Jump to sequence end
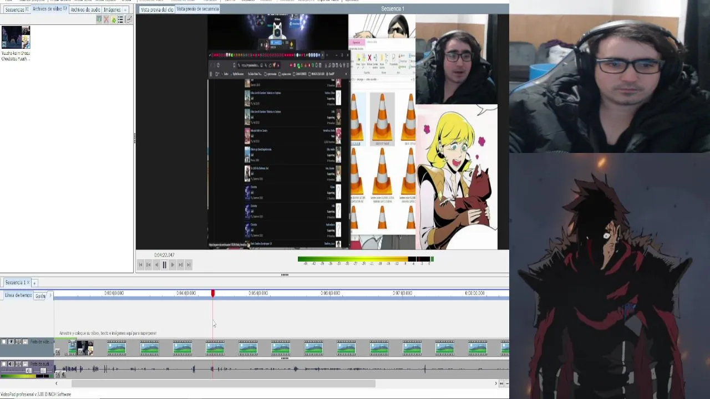710x399 pixels. (x=189, y=265)
